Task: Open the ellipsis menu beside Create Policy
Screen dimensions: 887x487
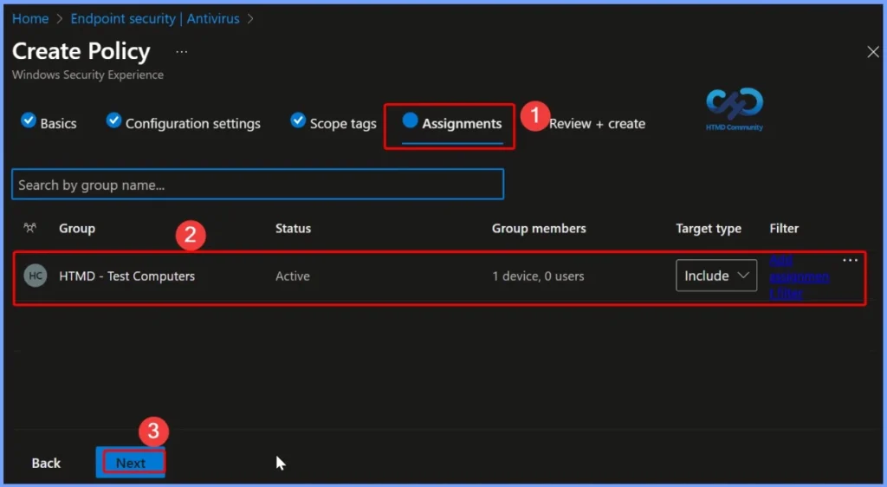Action: tap(181, 51)
